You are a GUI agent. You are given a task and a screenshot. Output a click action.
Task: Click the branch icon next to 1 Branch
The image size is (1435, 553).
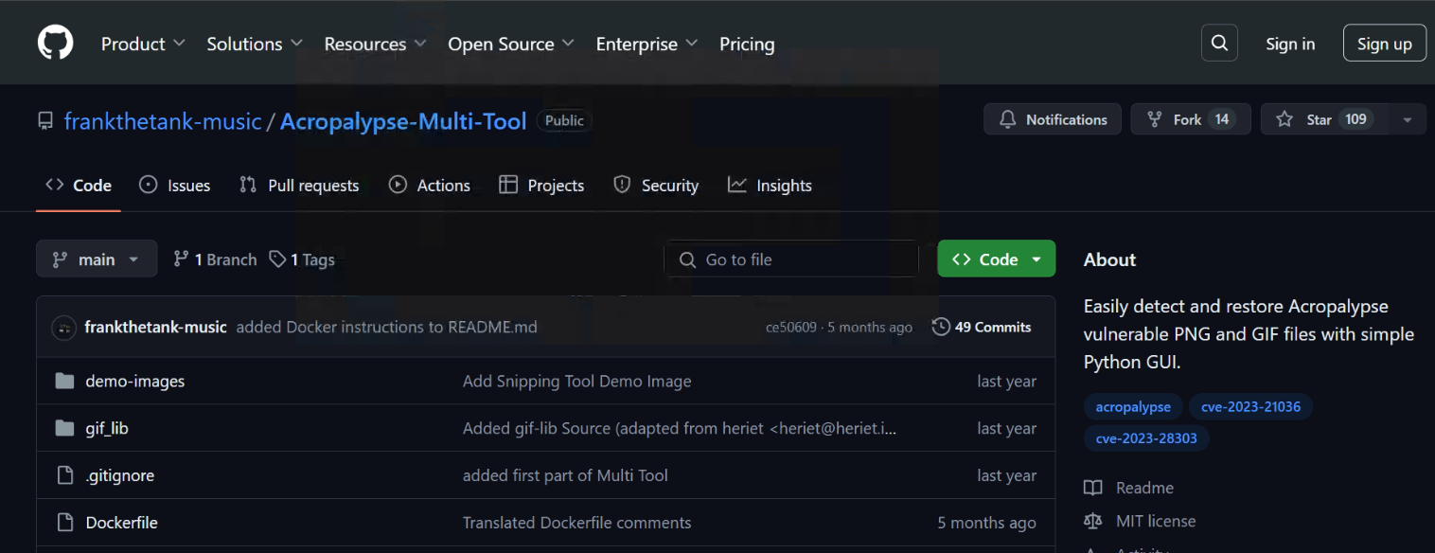click(181, 259)
